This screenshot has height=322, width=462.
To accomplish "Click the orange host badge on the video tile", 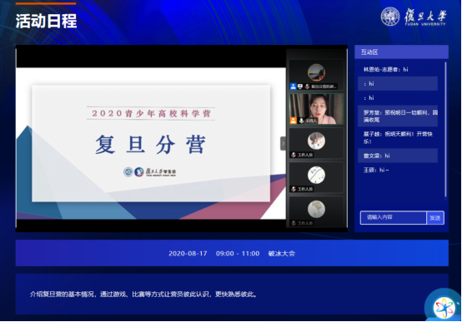I will (x=294, y=121).
